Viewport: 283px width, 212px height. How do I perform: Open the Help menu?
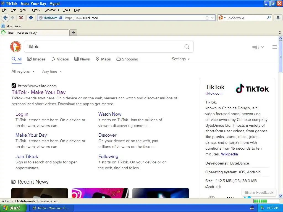[77, 10]
